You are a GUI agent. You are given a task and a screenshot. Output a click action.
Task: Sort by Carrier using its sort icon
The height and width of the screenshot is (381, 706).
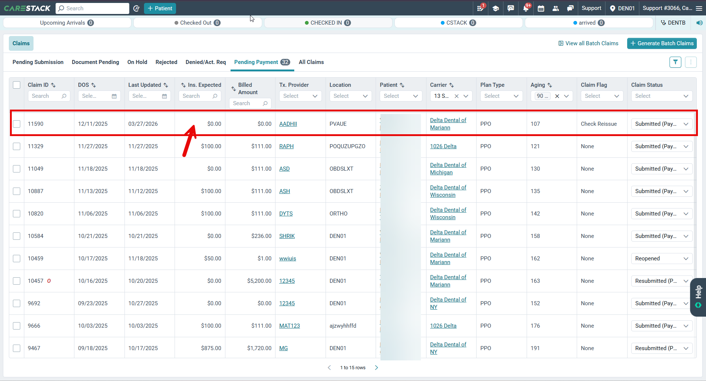(452, 85)
